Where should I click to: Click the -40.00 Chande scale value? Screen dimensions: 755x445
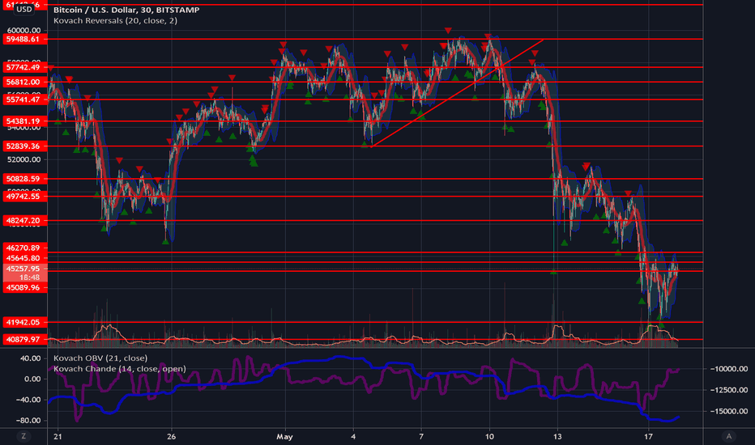point(28,400)
